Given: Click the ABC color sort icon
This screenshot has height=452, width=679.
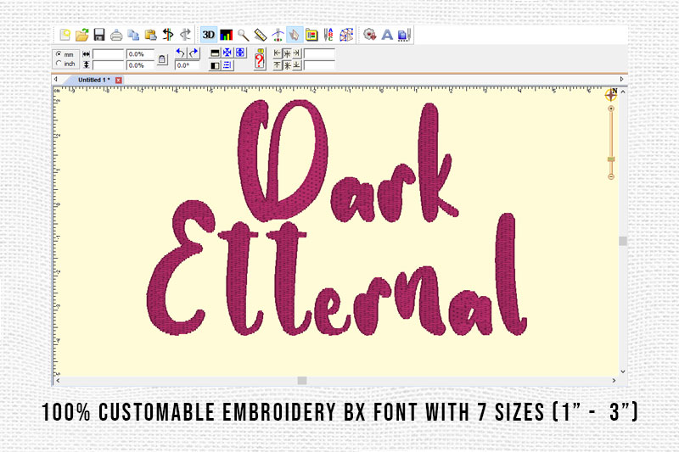Looking at the screenshot, I should click(x=328, y=35).
